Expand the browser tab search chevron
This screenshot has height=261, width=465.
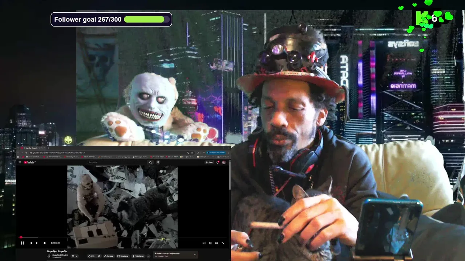pos(18,148)
